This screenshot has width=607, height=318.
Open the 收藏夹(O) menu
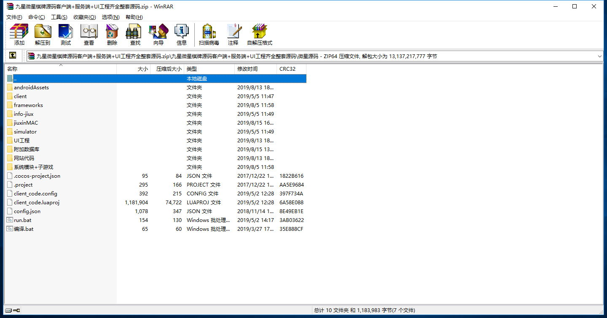tap(85, 17)
